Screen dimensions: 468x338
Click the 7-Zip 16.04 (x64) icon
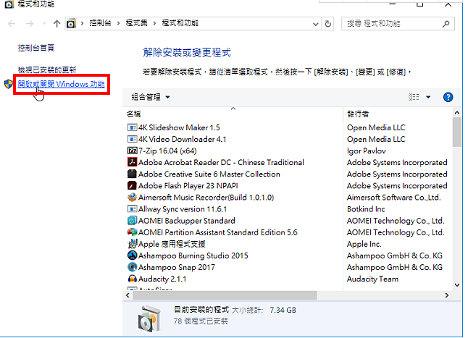click(132, 151)
